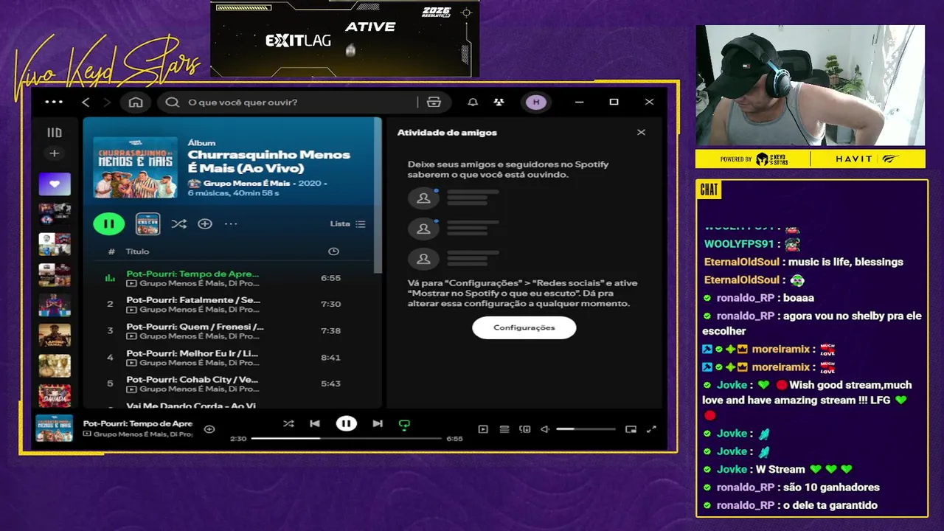944x531 pixels.
Task: Open the profile avatar 'H' menu
Action: 536,103
